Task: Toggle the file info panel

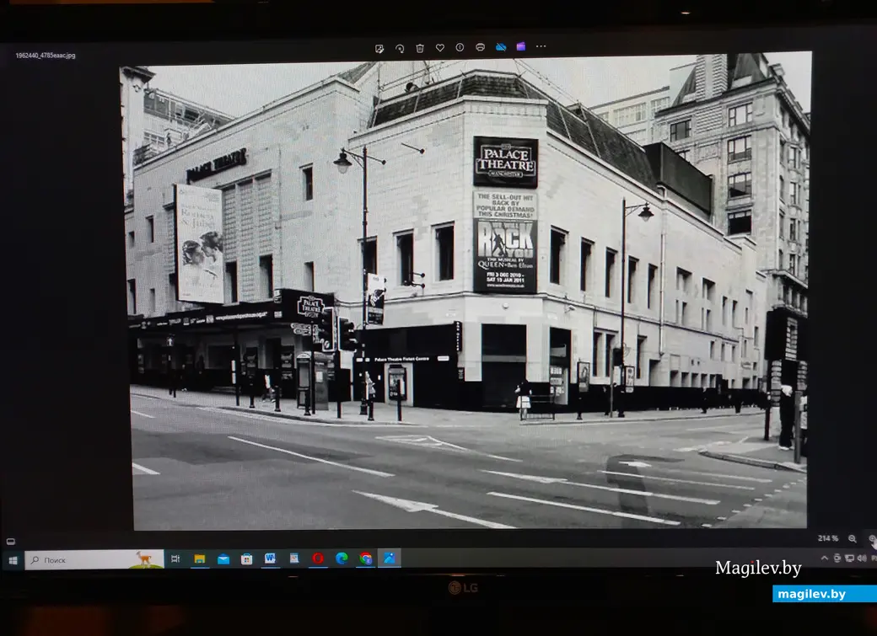Action: pos(460,48)
